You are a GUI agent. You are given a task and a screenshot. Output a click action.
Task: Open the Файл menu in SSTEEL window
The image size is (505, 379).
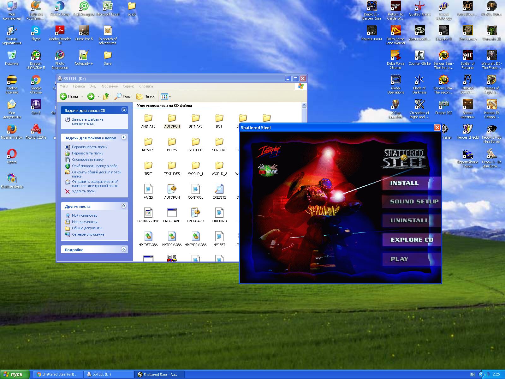click(64, 86)
